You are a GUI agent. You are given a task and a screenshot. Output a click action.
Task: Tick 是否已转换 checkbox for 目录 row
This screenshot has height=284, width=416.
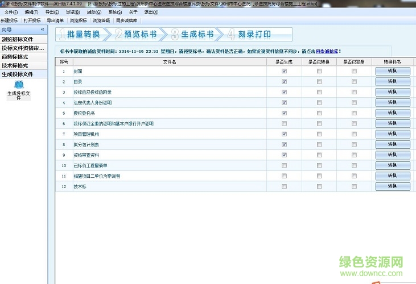click(319, 82)
